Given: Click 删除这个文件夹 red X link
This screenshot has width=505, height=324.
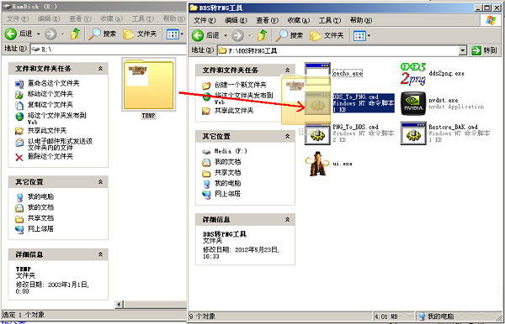Looking at the screenshot, I should 44,156.
